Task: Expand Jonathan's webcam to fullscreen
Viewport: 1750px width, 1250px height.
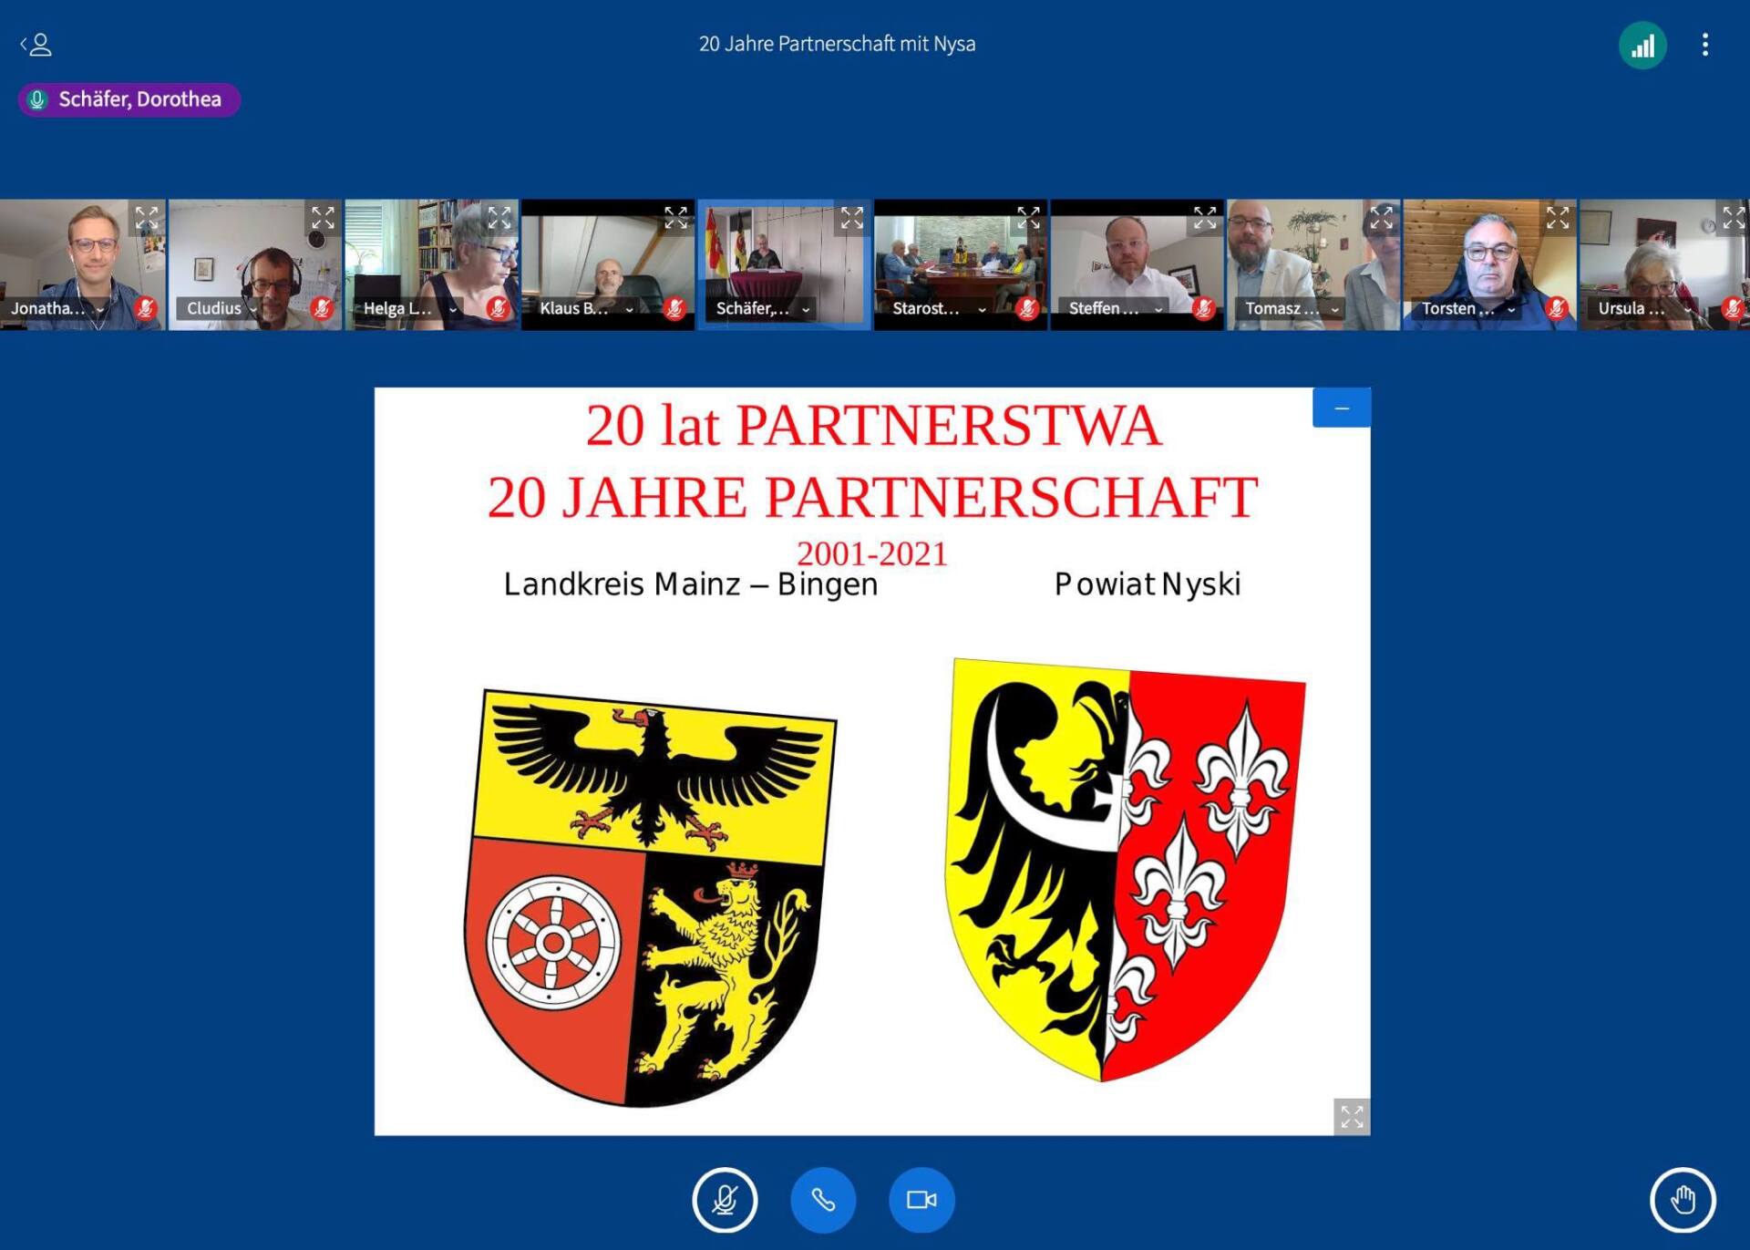Action: coord(147,218)
